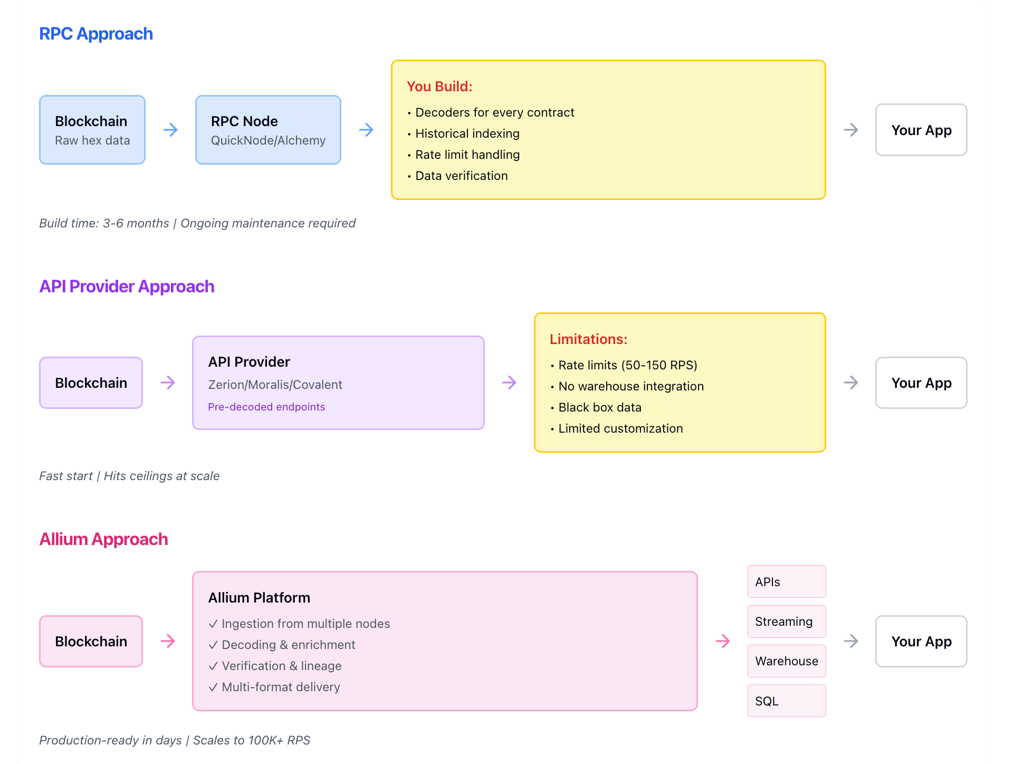Viewport: 1014px width, 764px height.
Task: Click the RPC Approach heading
Action: click(x=96, y=34)
